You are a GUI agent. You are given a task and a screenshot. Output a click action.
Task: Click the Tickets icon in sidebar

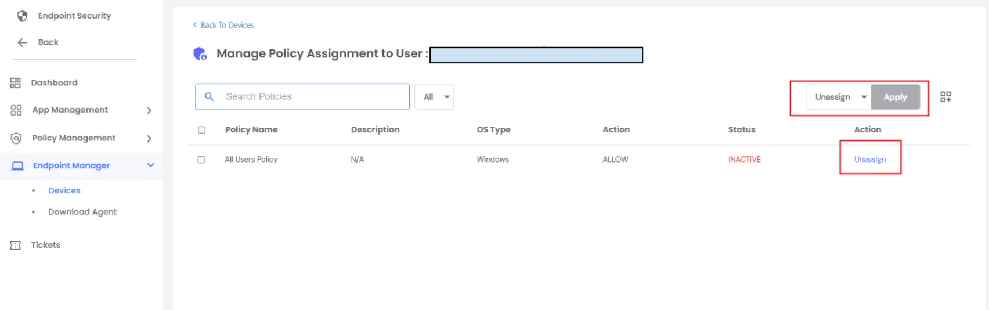click(16, 246)
